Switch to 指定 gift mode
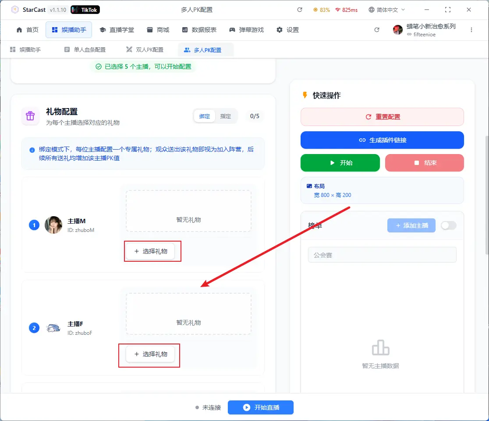This screenshot has height=421, width=489. [x=226, y=116]
